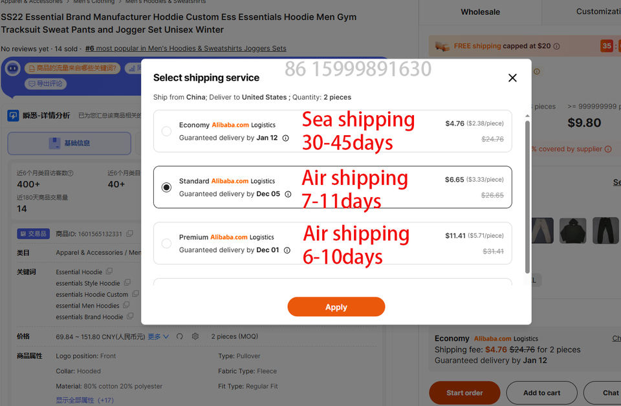Click the Start order button

click(x=464, y=392)
